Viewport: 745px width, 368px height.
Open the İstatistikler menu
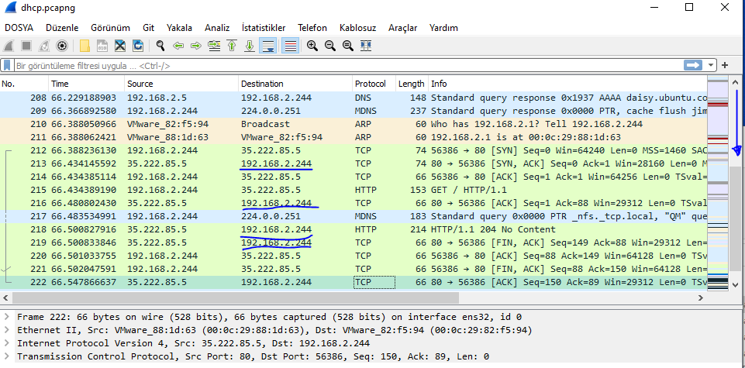coord(264,28)
